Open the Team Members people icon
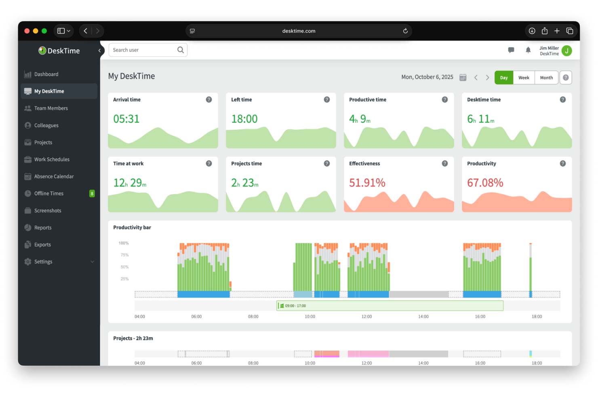This screenshot has height=399, width=598. [27, 108]
